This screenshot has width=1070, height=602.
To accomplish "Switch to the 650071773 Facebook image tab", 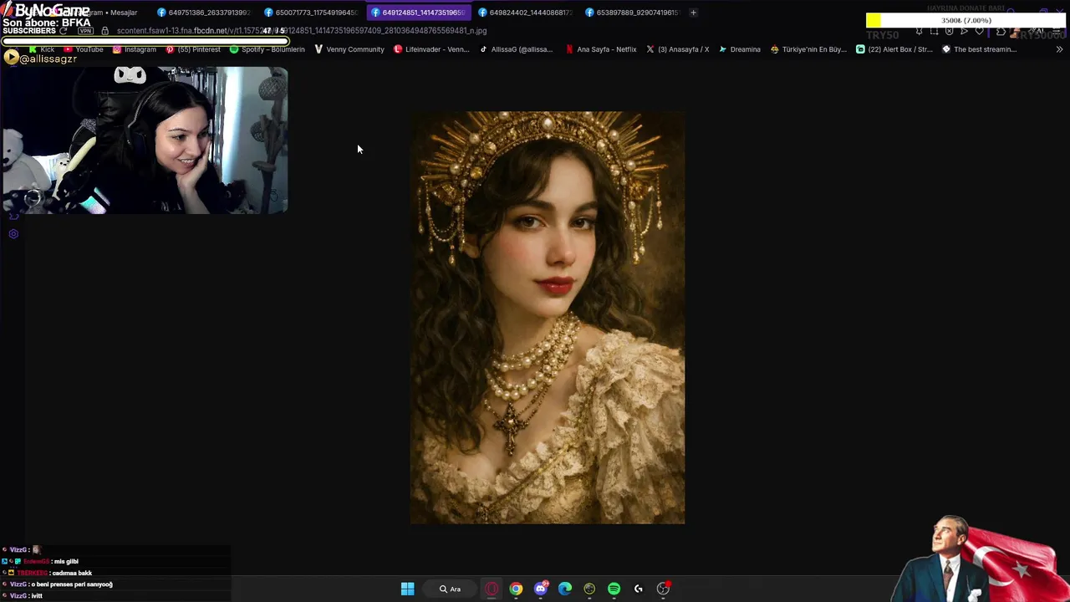I will coord(311,13).
